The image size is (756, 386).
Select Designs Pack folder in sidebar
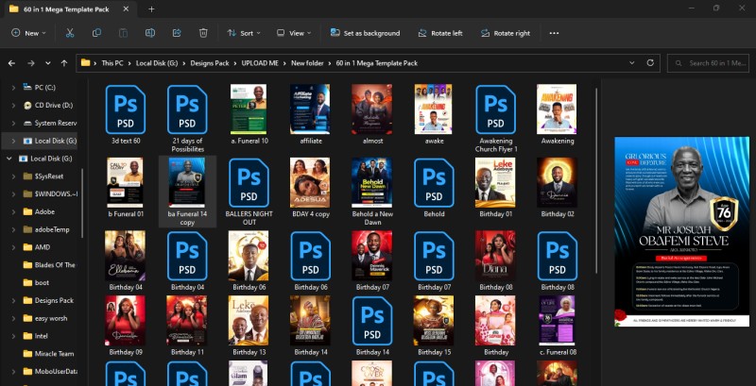click(x=49, y=300)
